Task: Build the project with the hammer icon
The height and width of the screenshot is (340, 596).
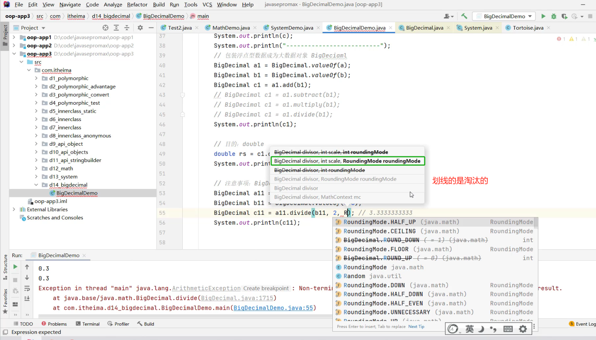Action: (464, 16)
